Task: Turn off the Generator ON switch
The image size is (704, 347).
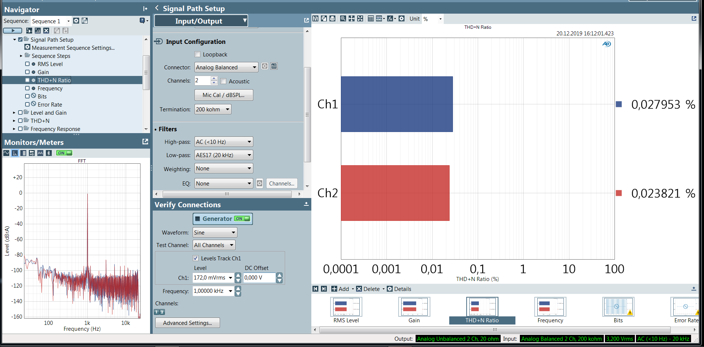Action: click(243, 219)
